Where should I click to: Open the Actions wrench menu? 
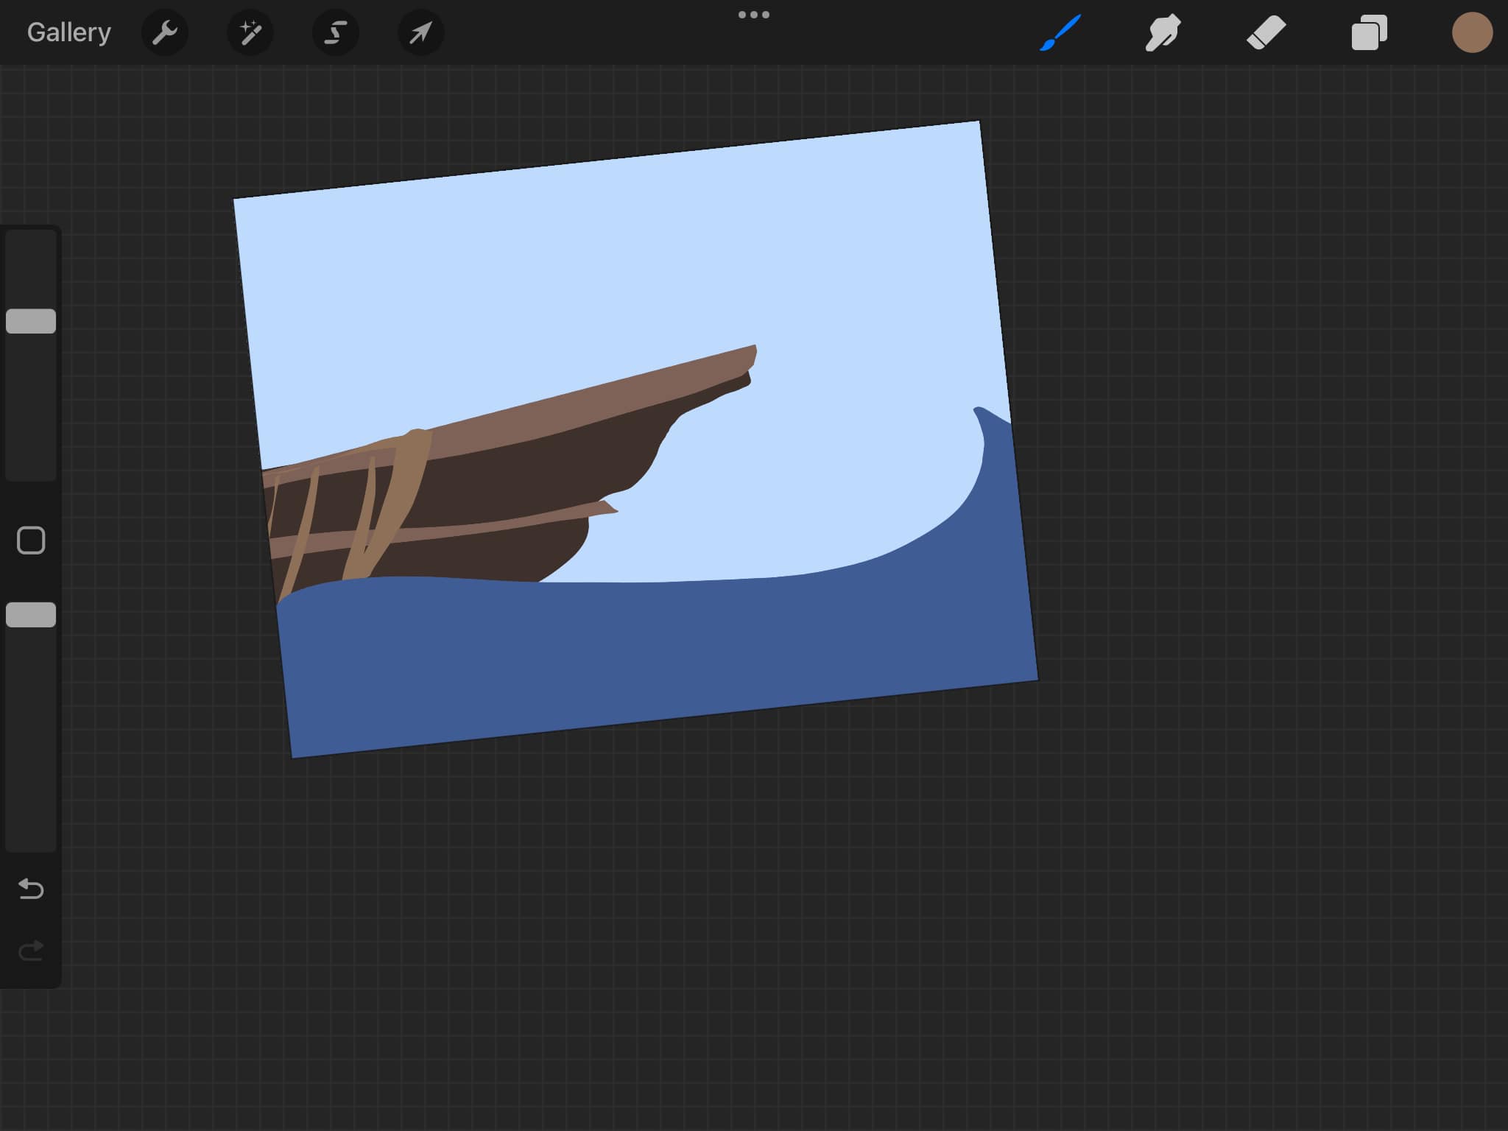165,32
